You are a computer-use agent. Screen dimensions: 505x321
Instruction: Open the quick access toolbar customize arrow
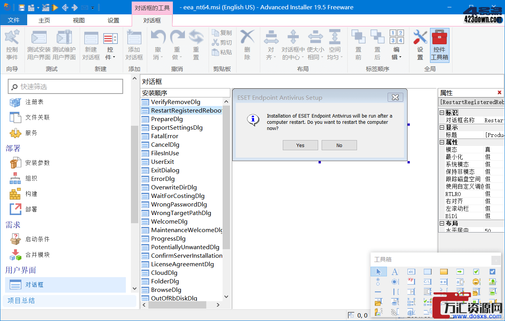coord(93,8)
